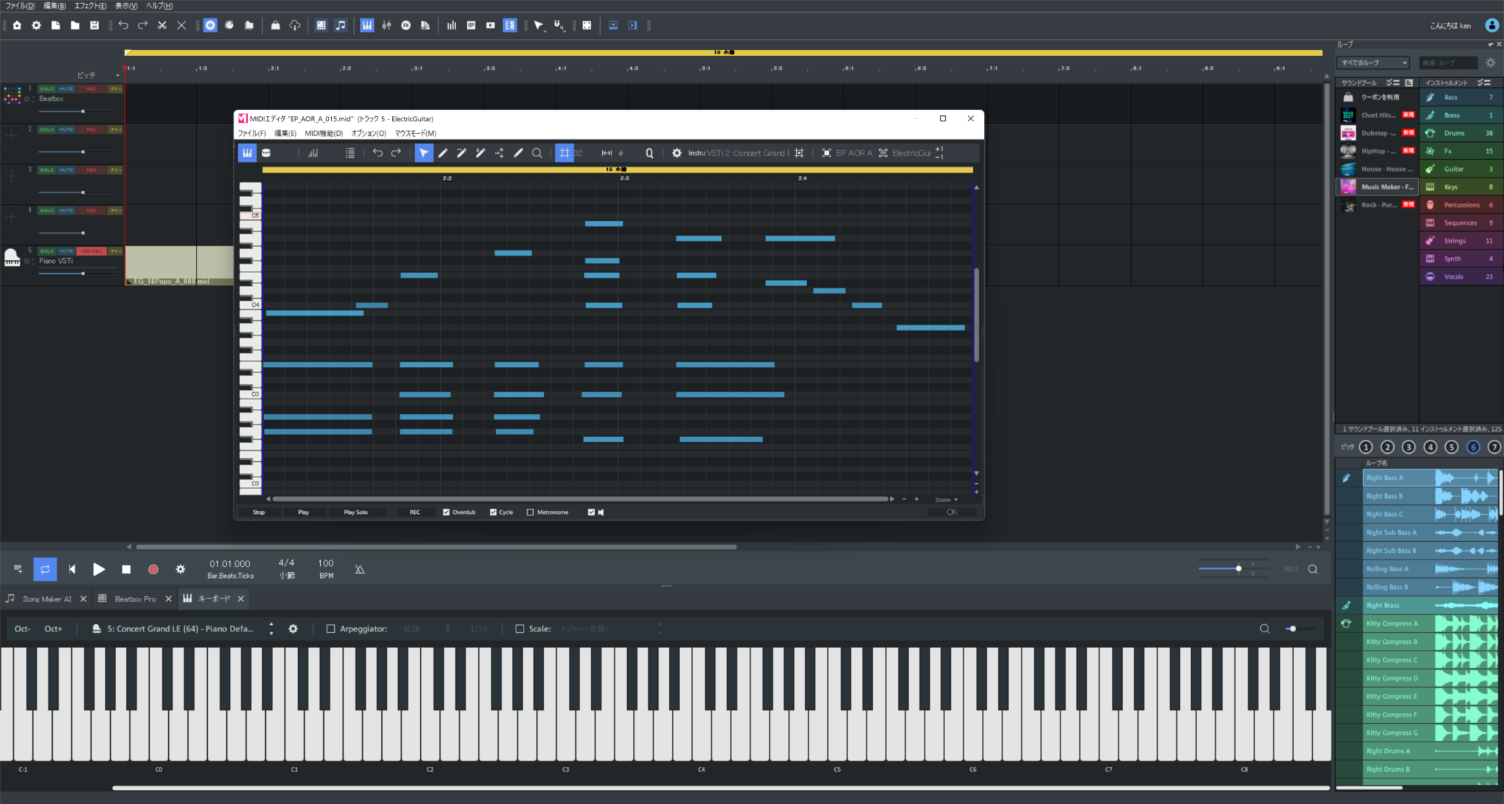Switch to the drum editor view in the MIDI editor
The width and height of the screenshot is (1504, 804).
(266, 153)
